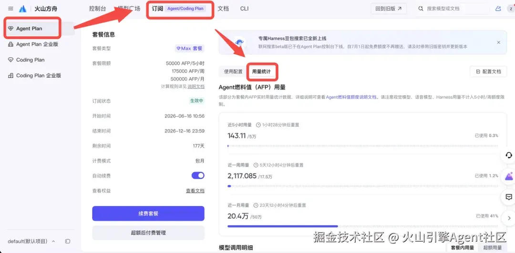Viewport: 515px width, 253px height.
Task: Click the 近一周用量 progress bar
Action: pos(362,186)
